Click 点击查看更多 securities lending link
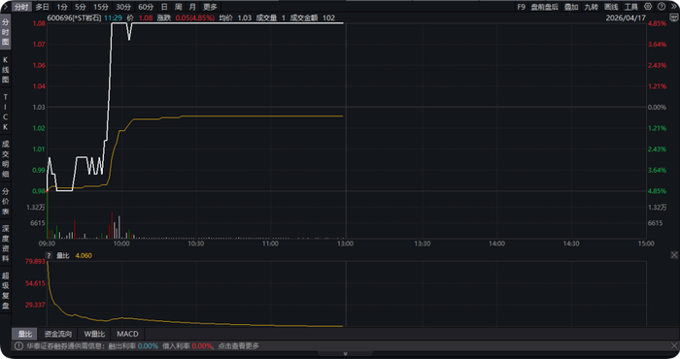Viewport: 680px width, 359px height. coord(238,346)
